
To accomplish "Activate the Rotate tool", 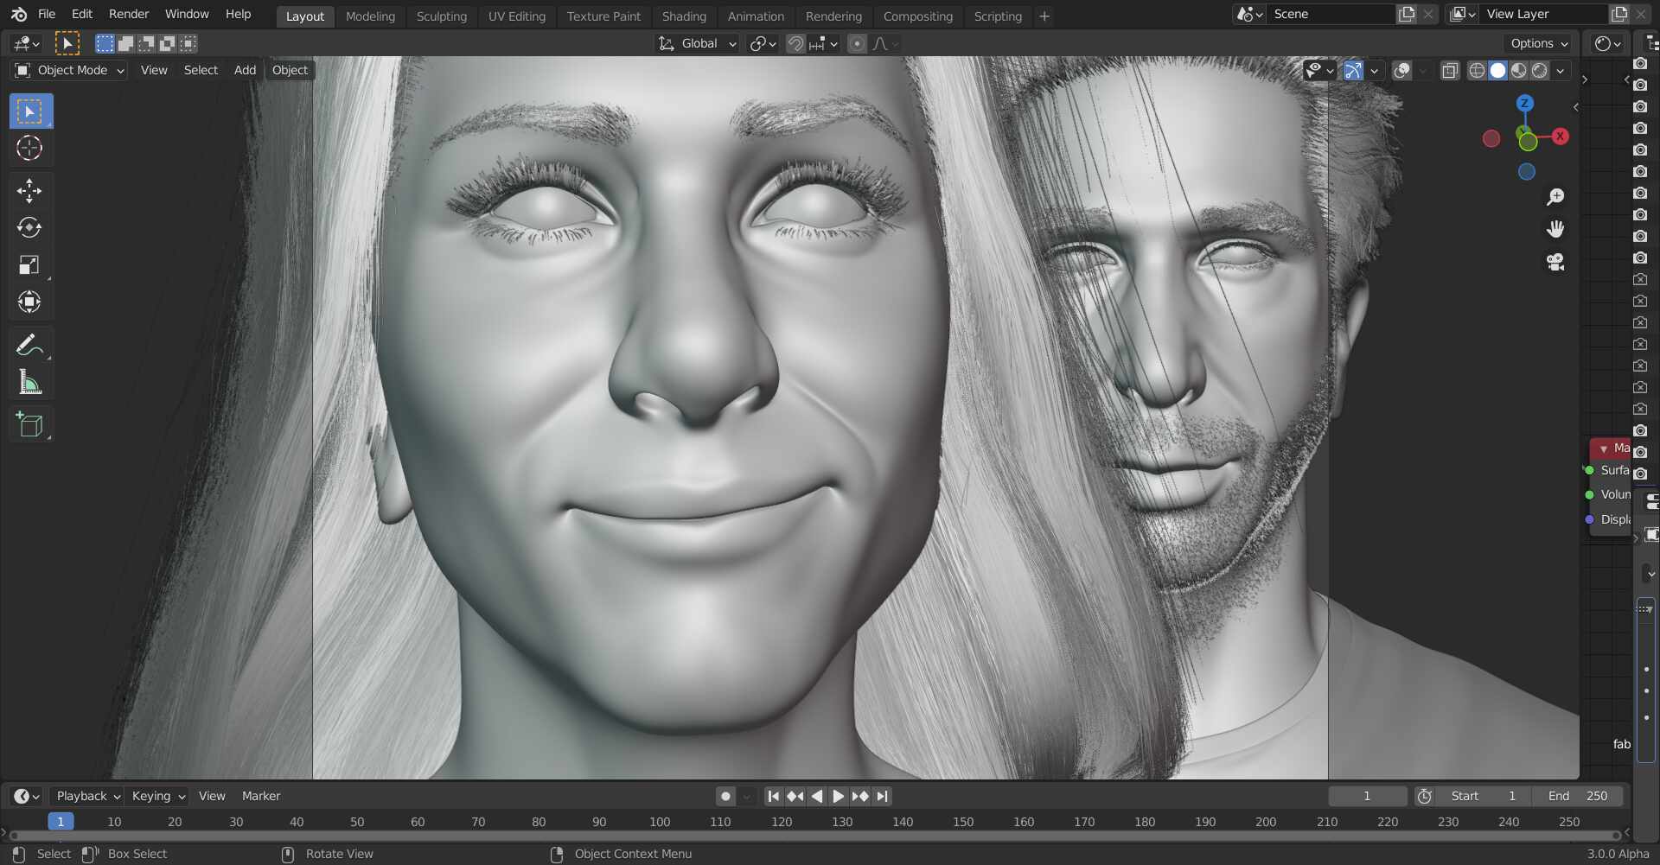I will [29, 227].
